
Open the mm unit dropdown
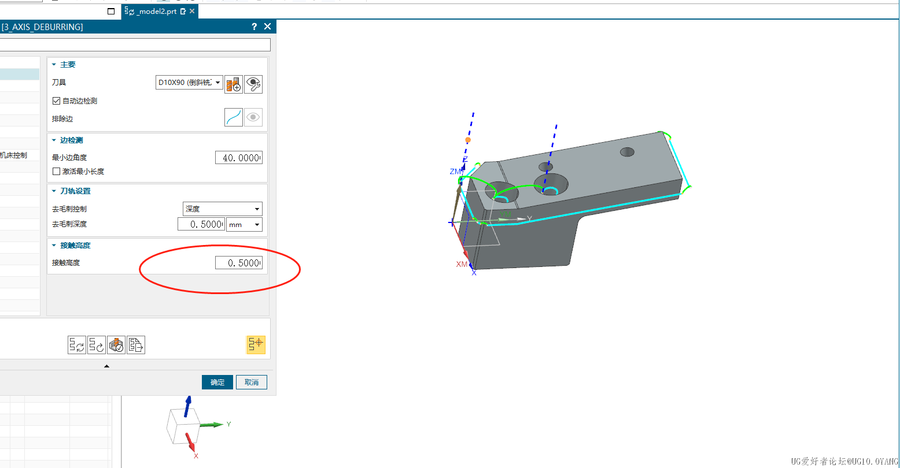(x=244, y=224)
